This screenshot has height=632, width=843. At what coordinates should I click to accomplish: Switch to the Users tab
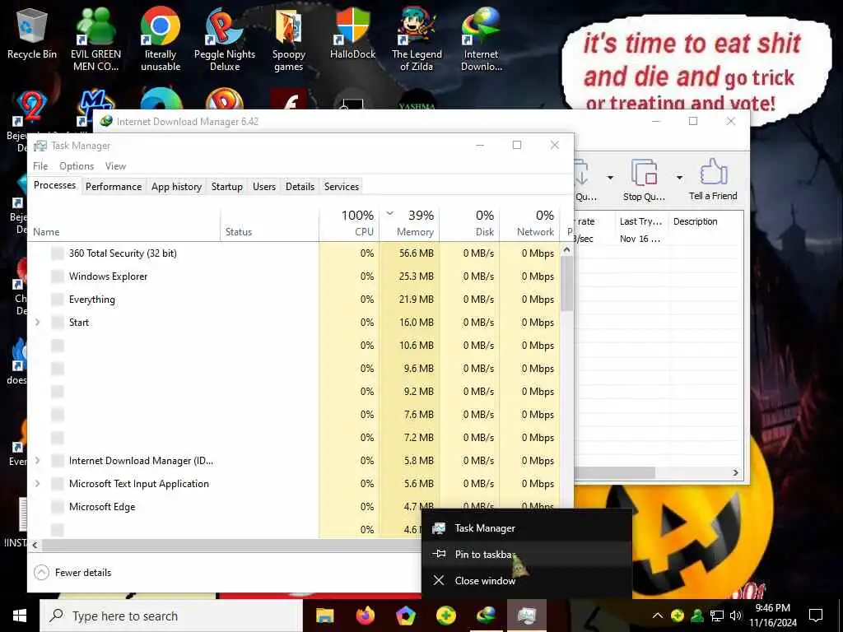click(x=264, y=187)
